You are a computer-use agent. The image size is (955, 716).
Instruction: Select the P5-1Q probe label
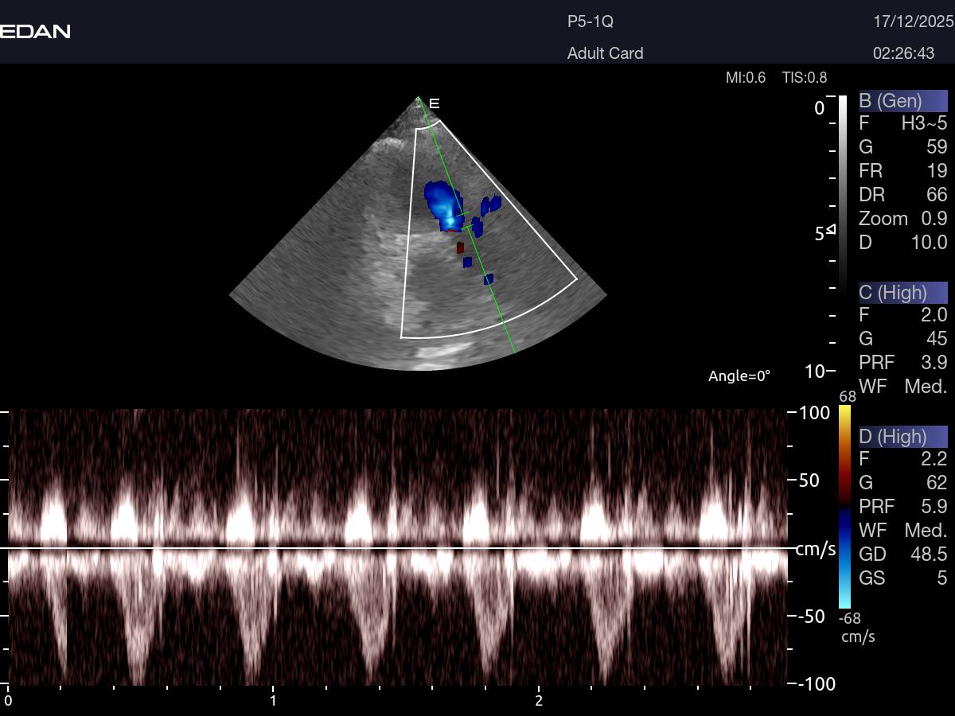click(x=591, y=21)
